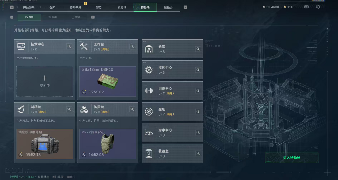
Task: View 指挥中心 details via magnifier icon
Action: [x=198, y=70]
